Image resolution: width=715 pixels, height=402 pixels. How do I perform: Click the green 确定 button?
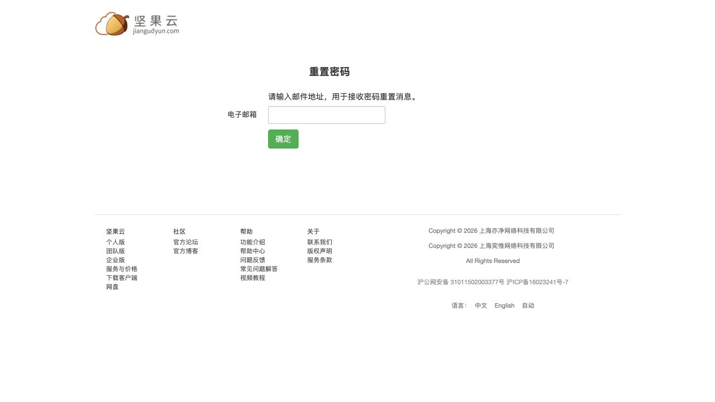click(x=283, y=139)
